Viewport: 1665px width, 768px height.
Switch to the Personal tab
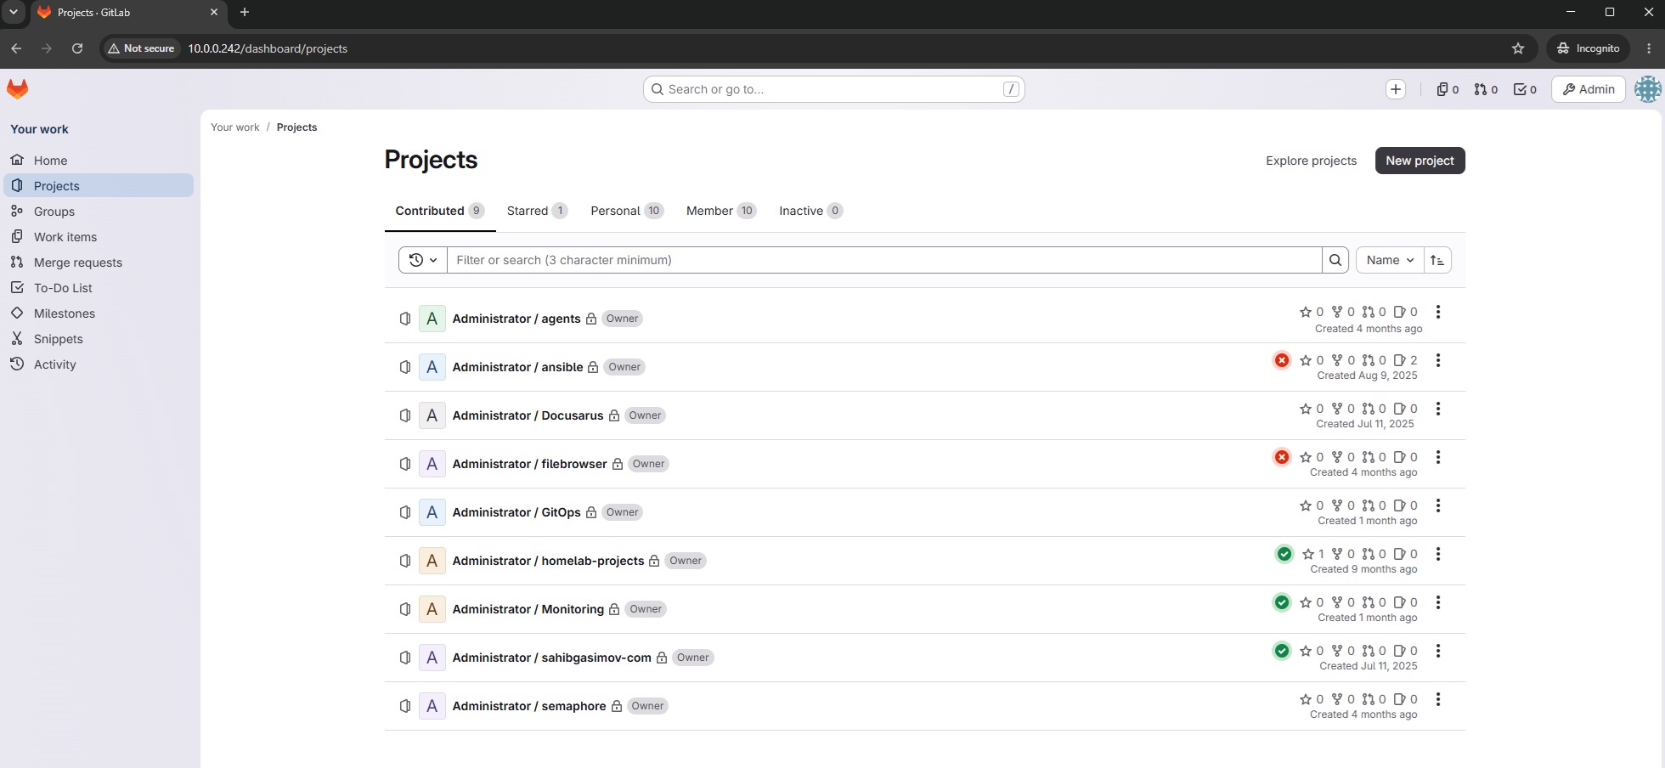tap(627, 211)
